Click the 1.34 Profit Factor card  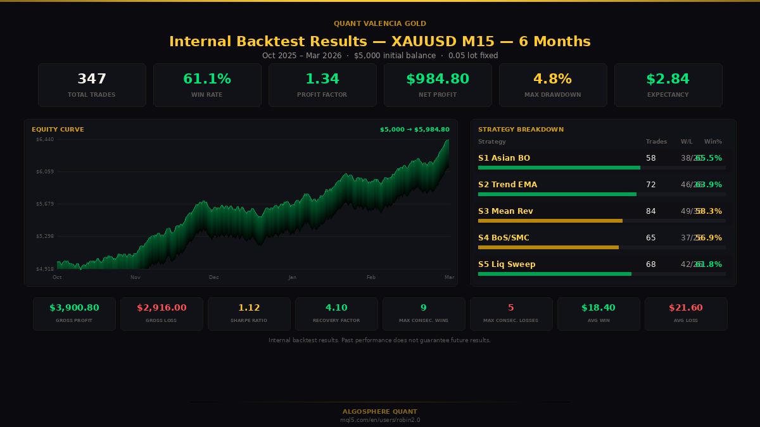pyautogui.click(x=322, y=85)
